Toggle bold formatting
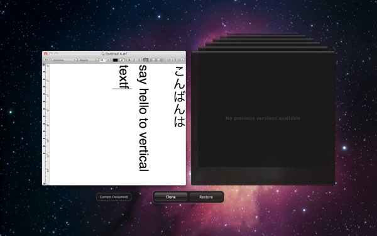Viewport: 377px width, 236px height. pos(129,60)
